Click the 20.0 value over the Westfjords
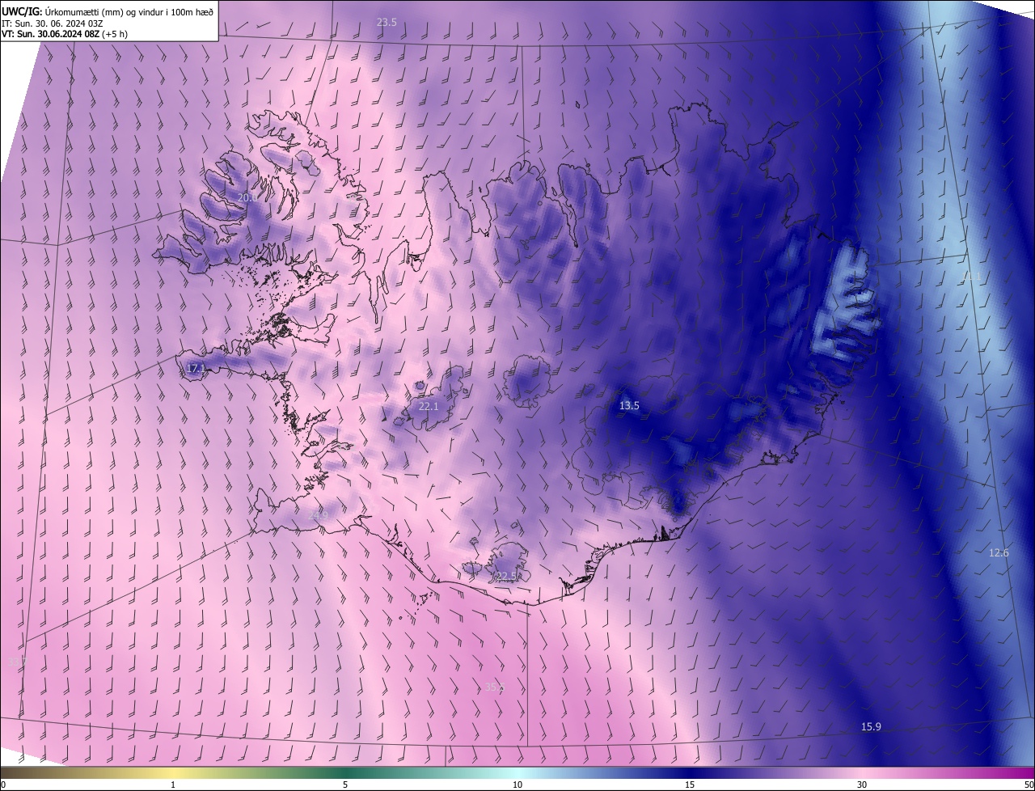 pyautogui.click(x=247, y=197)
